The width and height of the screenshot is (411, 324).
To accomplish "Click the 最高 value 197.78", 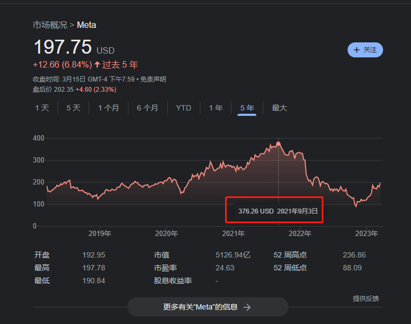I will click(x=93, y=268).
